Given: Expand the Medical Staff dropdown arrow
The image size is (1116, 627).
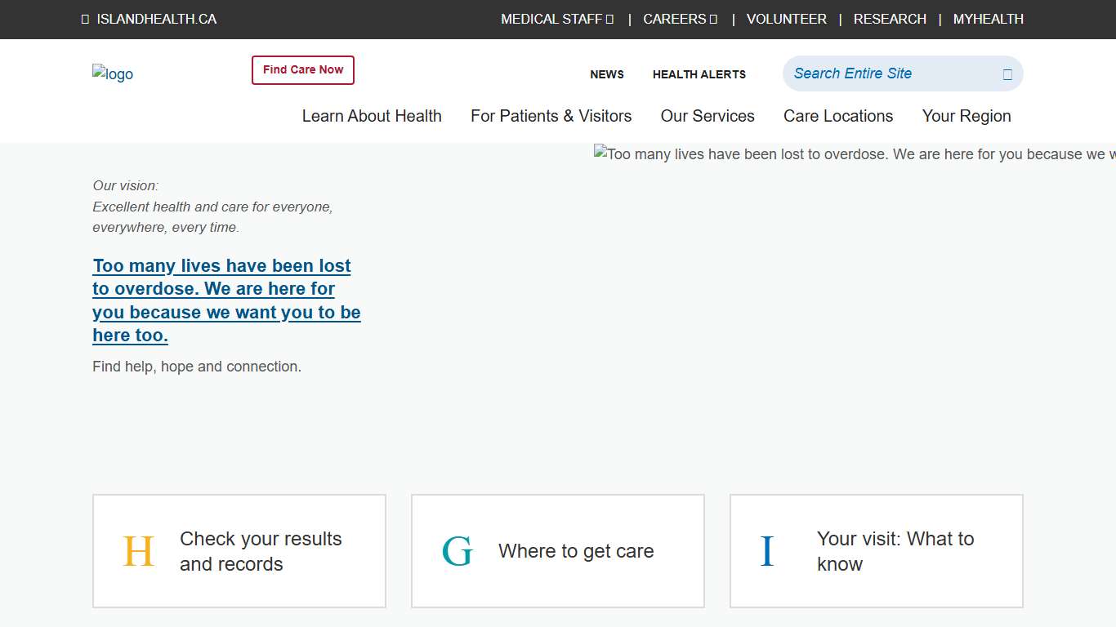Looking at the screenshot, I should [x=610, y=20].
